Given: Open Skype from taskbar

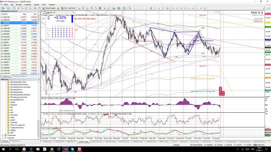Looking at the screenshot, I should tap(72, 149).
